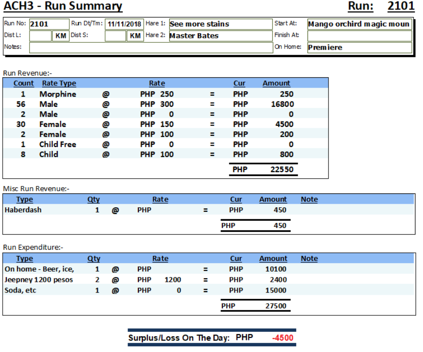The width and height of the screenshot is (423, 352).
Task: Click the Hare 1 field 'See more stains'
Action: click(x=220, y=24)
